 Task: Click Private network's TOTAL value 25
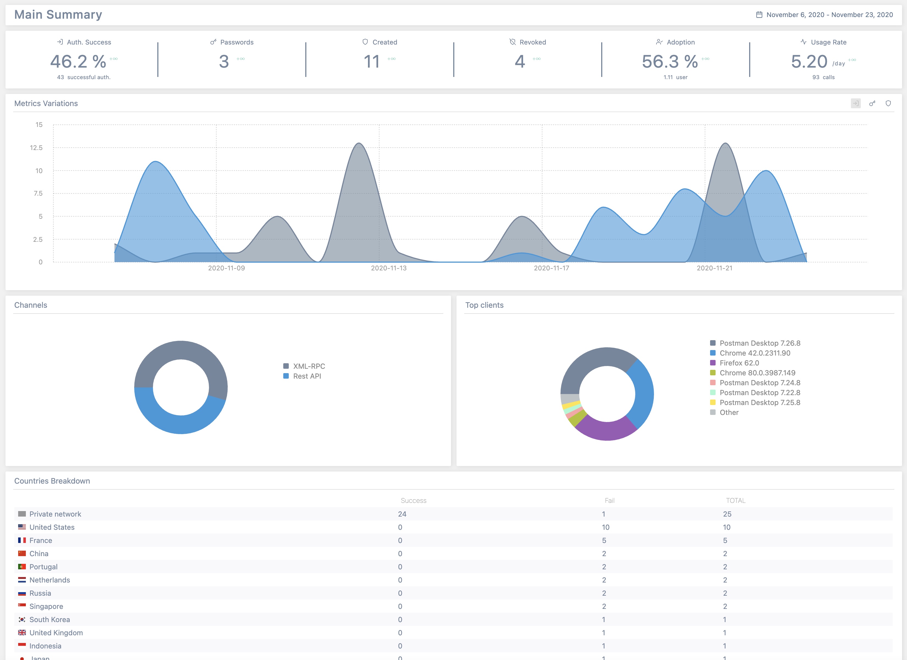[x=727, y=514]
